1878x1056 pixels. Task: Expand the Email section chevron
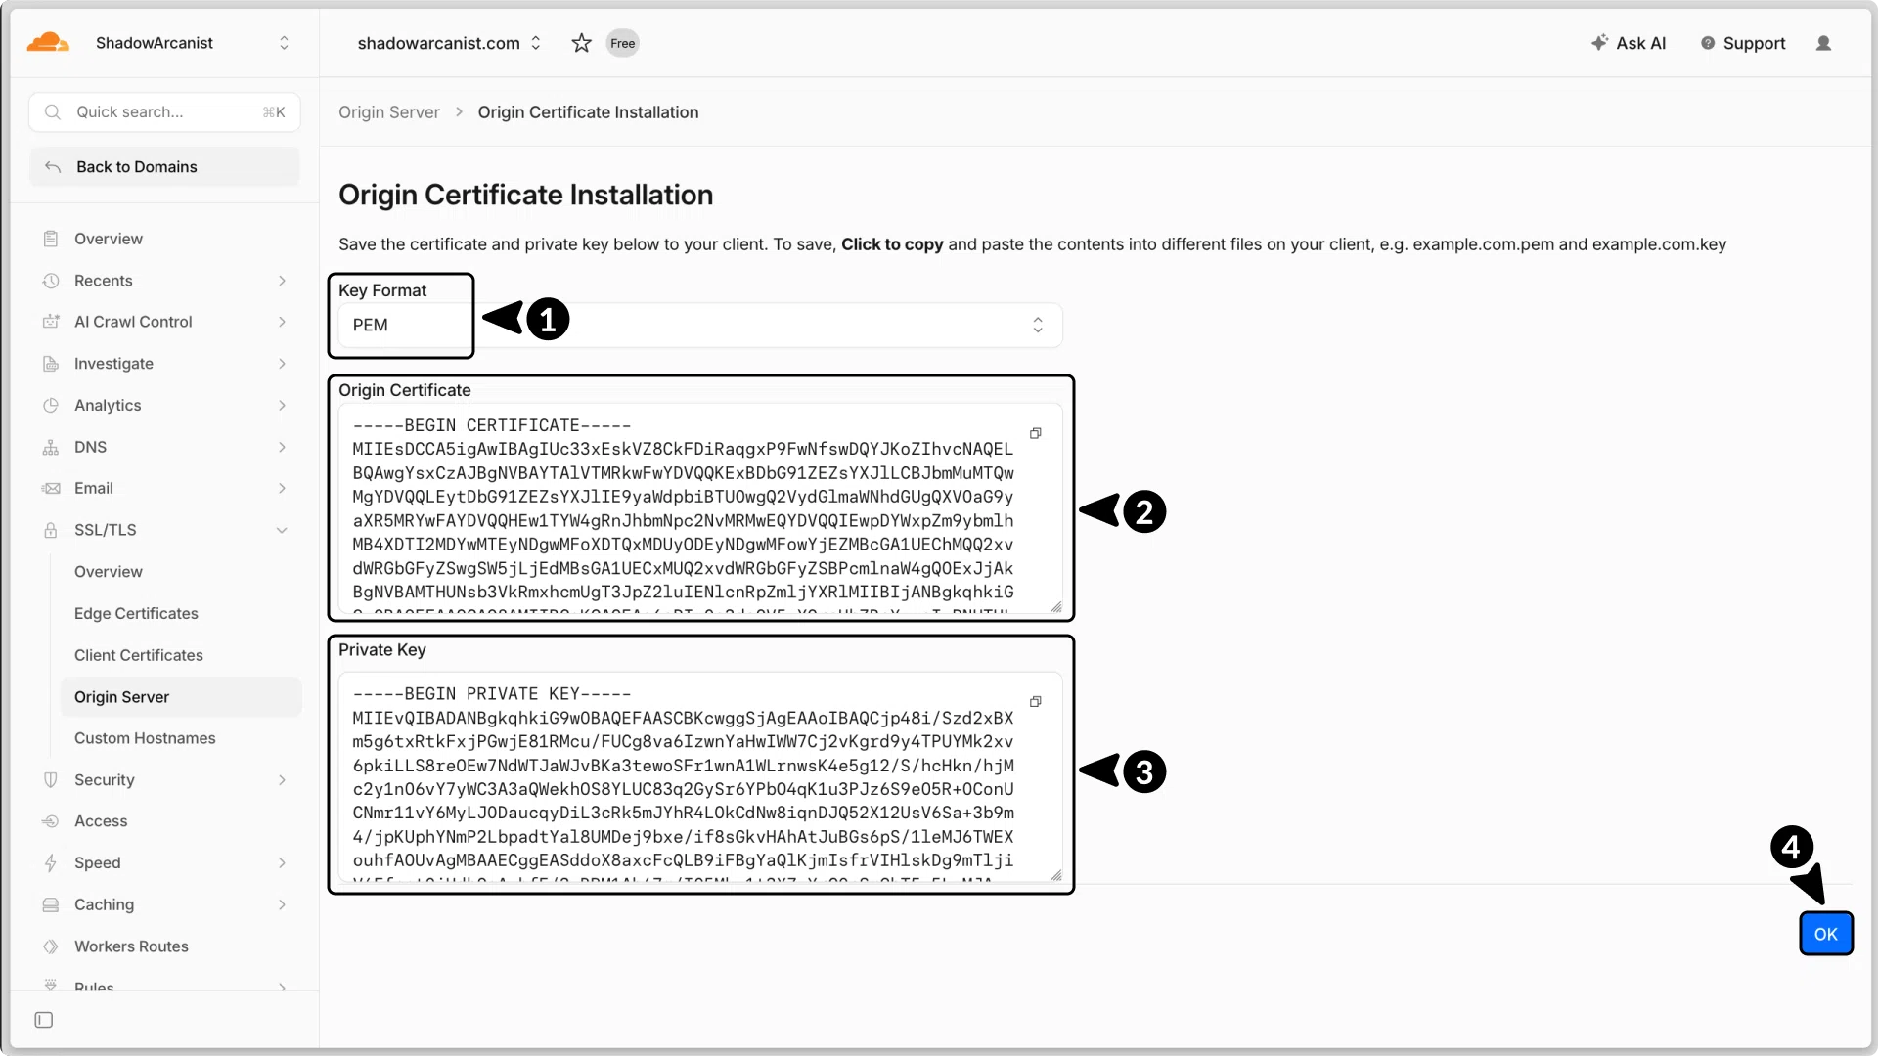pyautogui.click(x=282, y=488)
